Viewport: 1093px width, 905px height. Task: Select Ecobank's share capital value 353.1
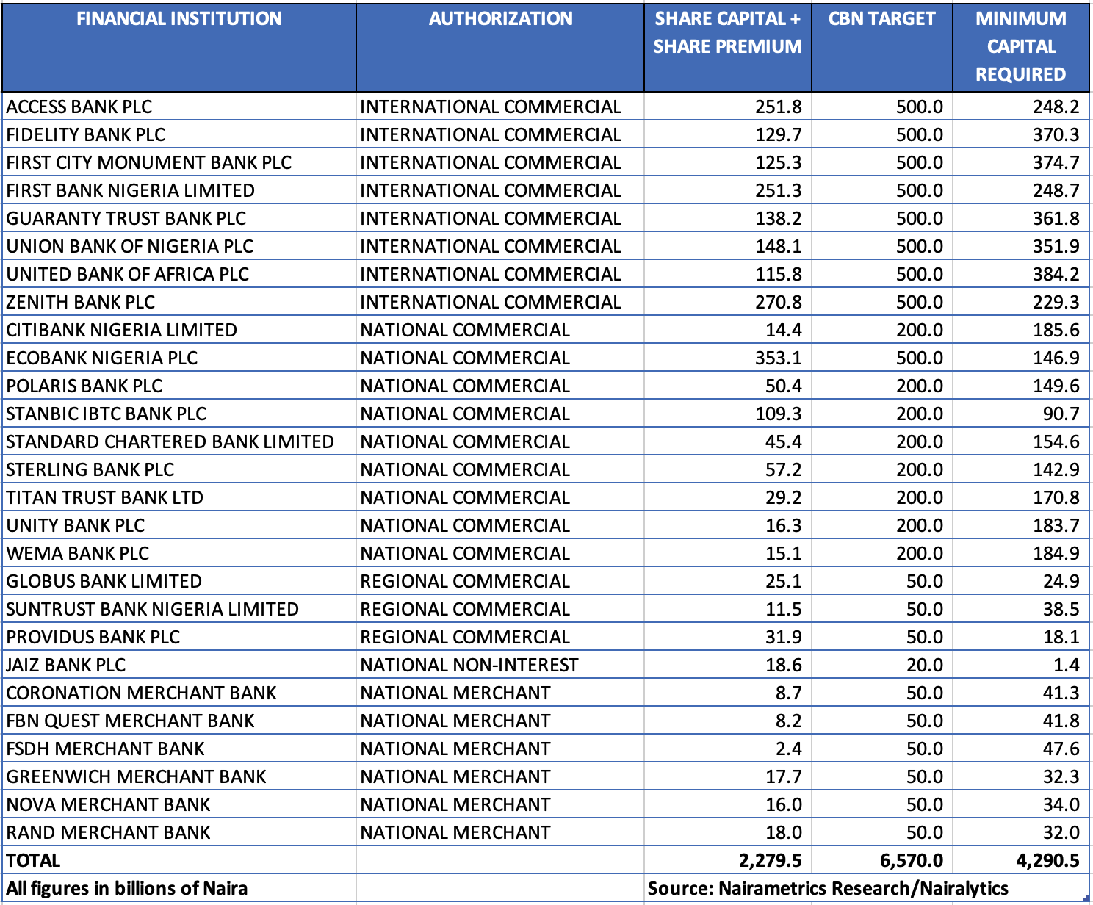(779, 358)
